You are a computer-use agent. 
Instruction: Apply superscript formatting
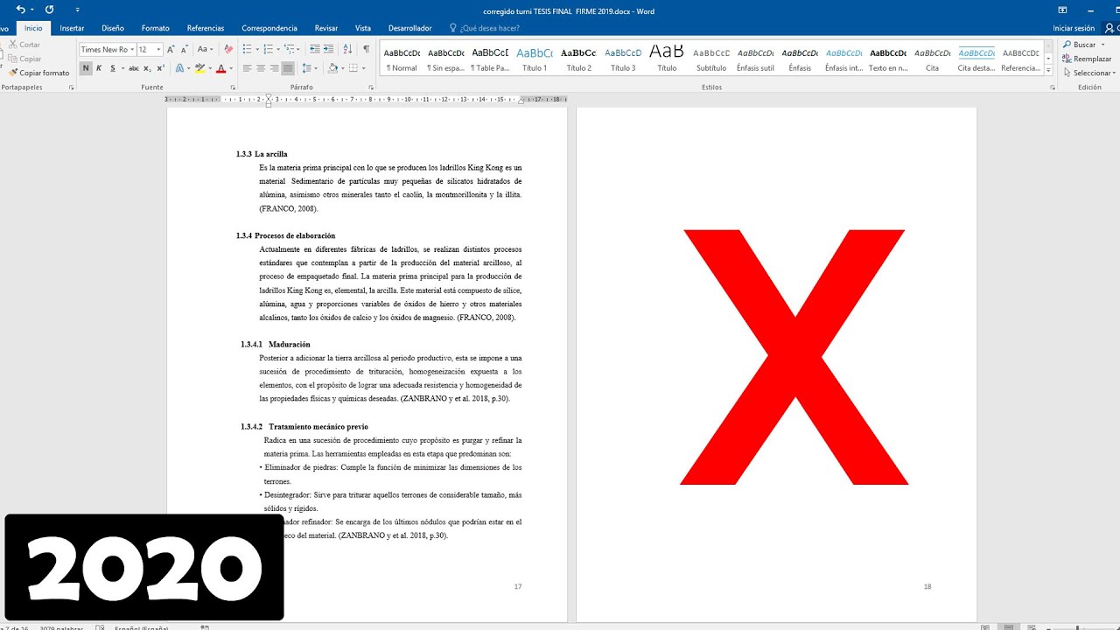point(161,68)
